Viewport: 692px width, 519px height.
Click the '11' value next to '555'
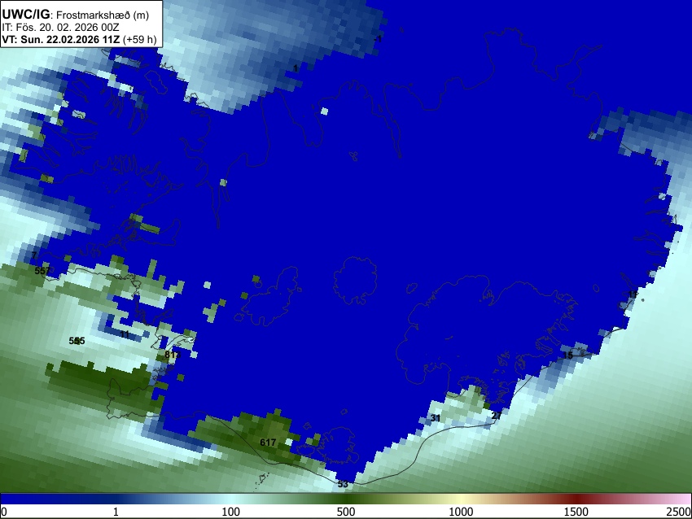(x=125, y=334)
